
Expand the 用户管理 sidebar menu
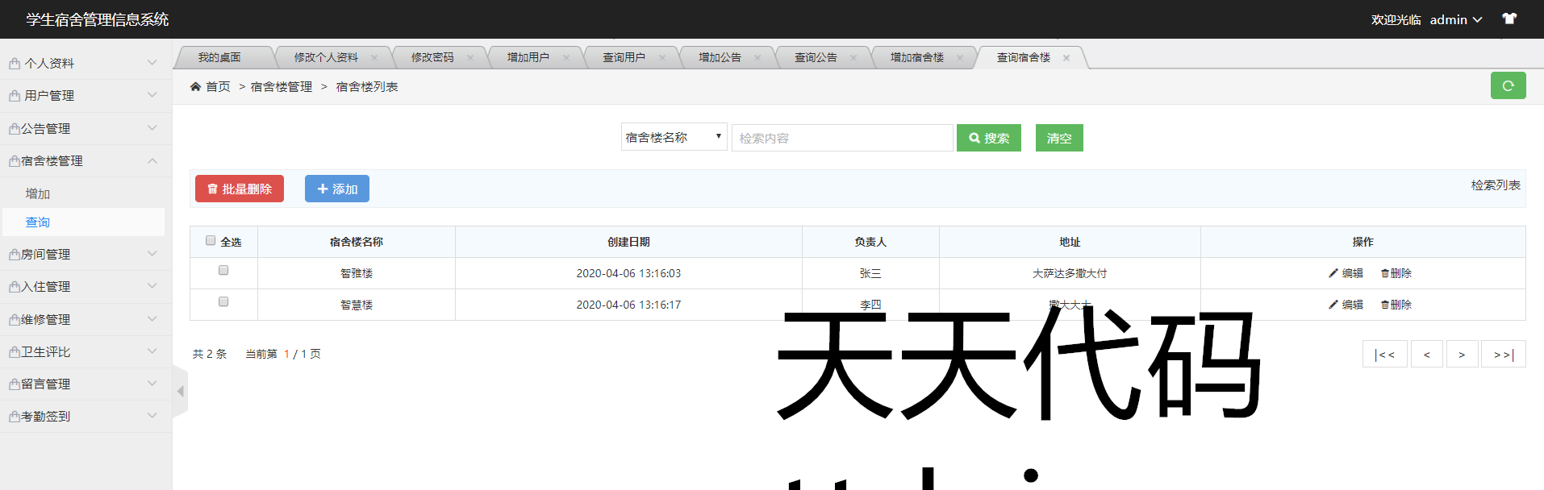point(85,96)
